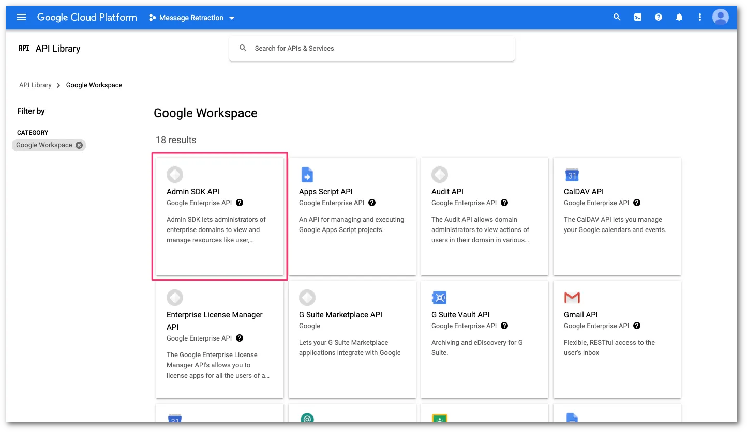Click the Apps Script API icon

307,175
